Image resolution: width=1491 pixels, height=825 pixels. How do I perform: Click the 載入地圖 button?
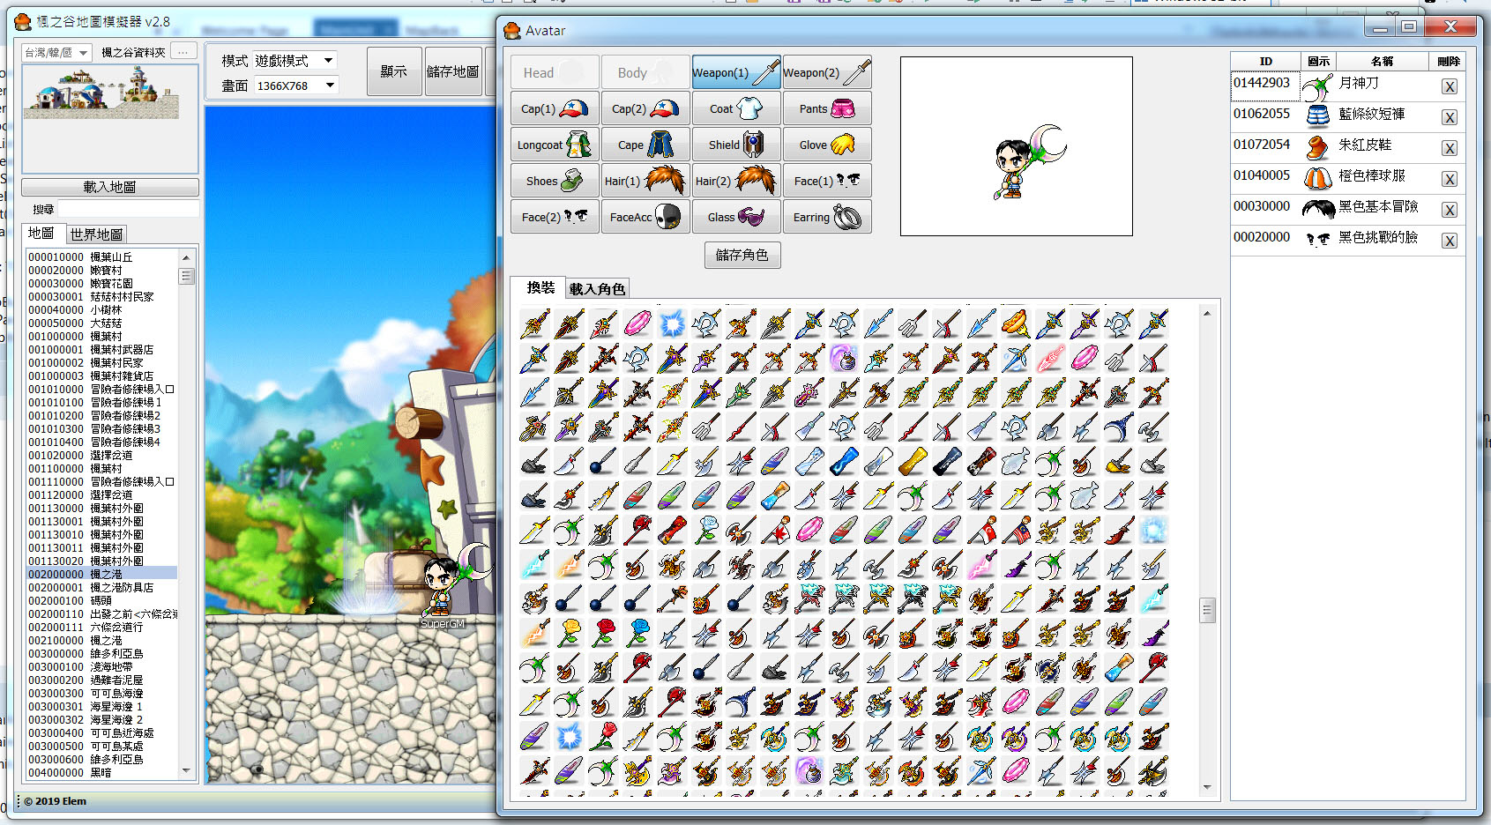point(110,187)
